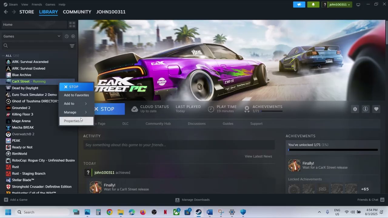Collapse the ALL games section
The width and height of the screenshot is (388, 218).
click(x=3, y=56)
